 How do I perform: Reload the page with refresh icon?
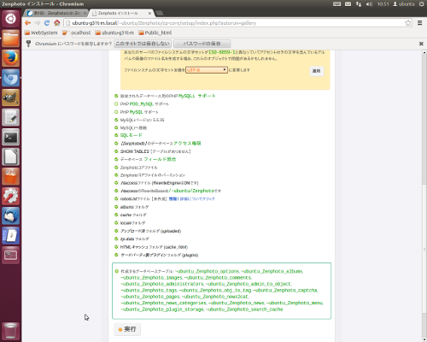[x=47, y=23]
